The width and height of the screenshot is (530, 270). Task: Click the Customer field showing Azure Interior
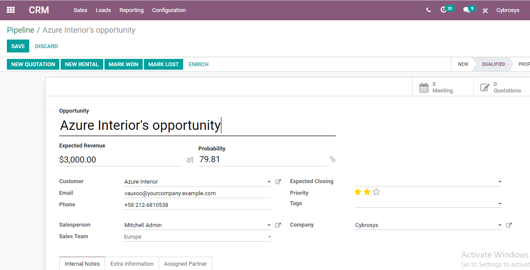click(x=197, y=182)
